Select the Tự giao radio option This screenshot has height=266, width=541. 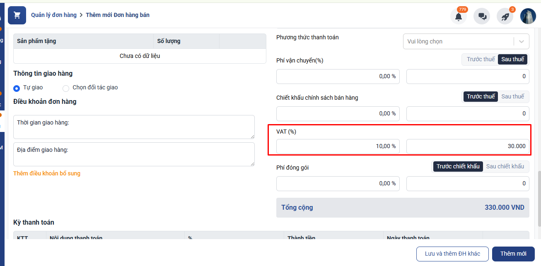17,88
